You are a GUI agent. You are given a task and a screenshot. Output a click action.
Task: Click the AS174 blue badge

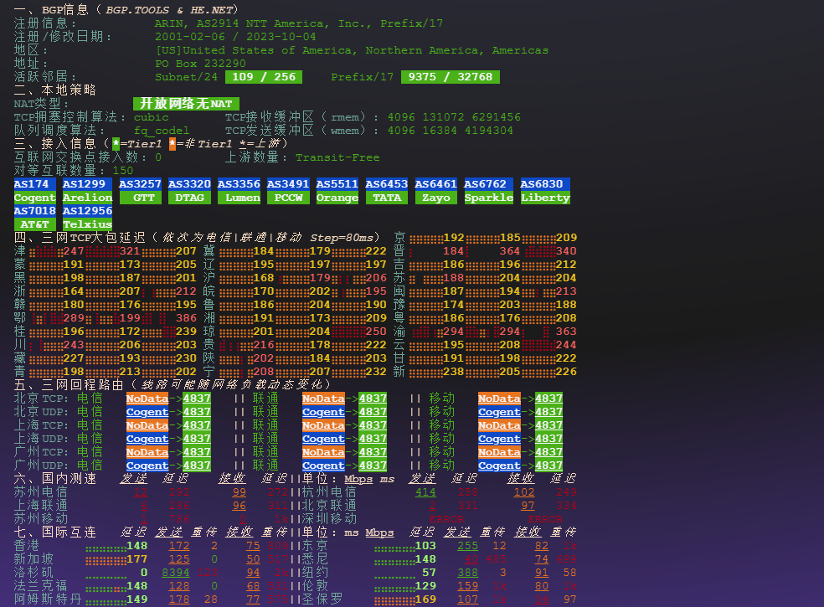click(35, 184)
